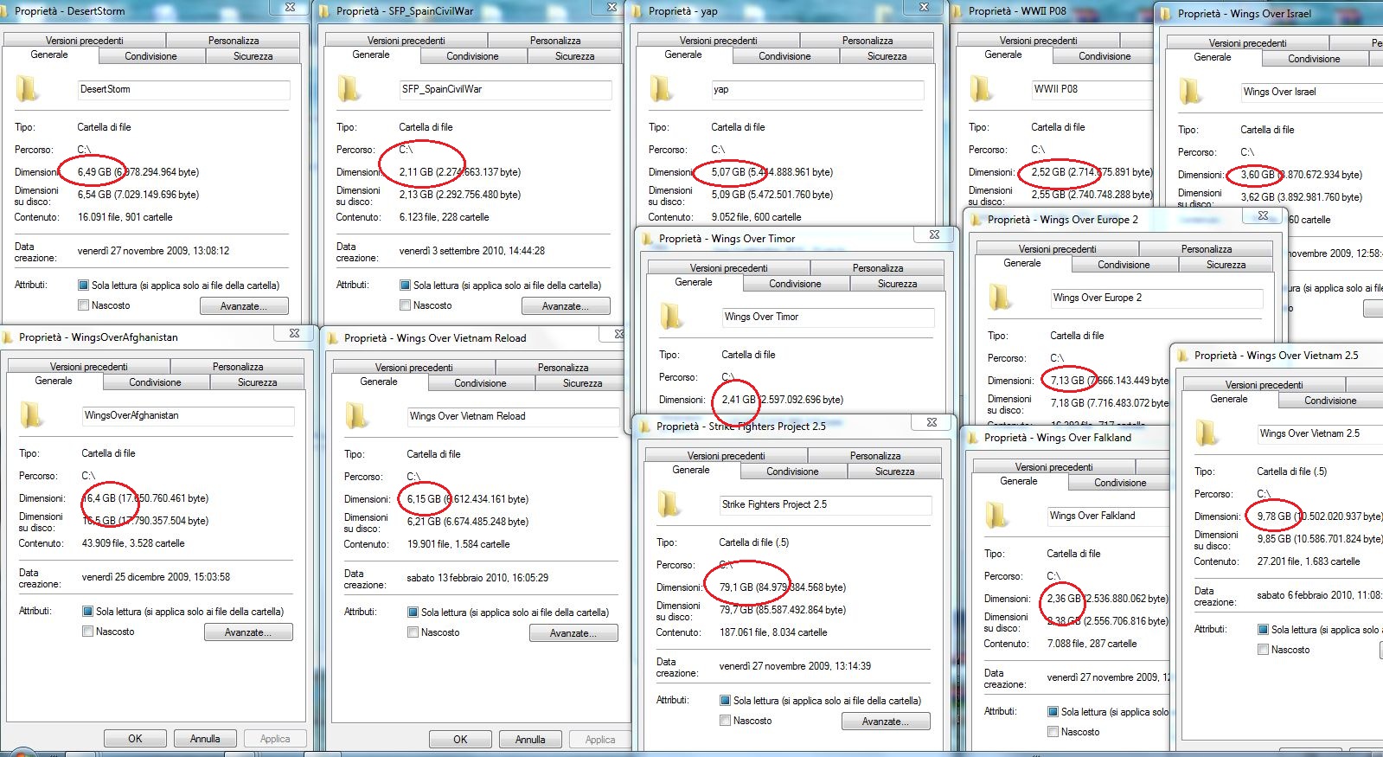Click the yap folder icon
Viewport: 1383px width, 757px height.
tap(661, 89)
